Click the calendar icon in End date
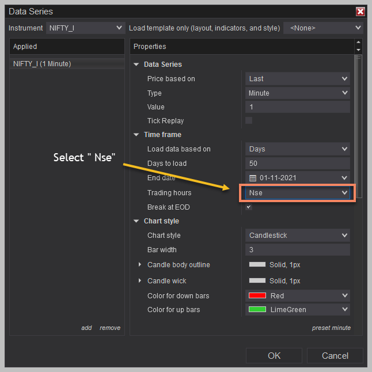 click(253, 178)
